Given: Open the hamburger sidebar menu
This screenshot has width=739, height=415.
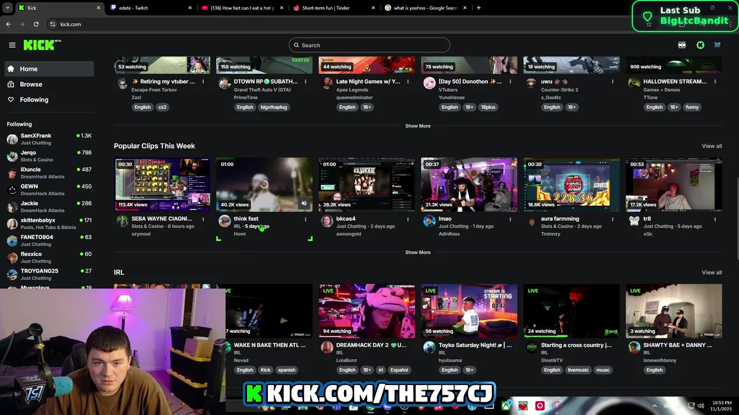Looking at the screenshot, I should click(x=12, y=45).
